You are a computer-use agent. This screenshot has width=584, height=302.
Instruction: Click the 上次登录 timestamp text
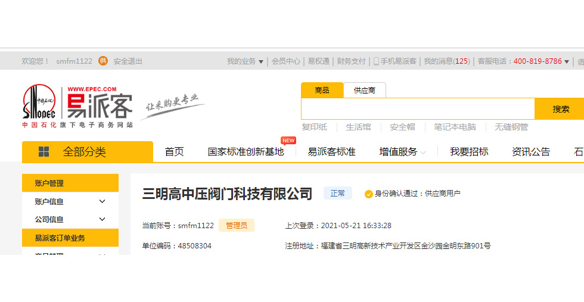[338, 225]
